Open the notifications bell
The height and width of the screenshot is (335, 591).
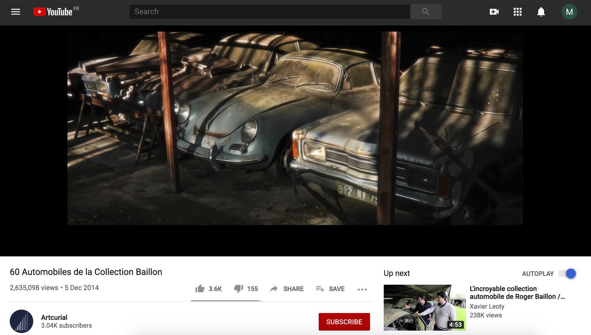pos(541,12)
